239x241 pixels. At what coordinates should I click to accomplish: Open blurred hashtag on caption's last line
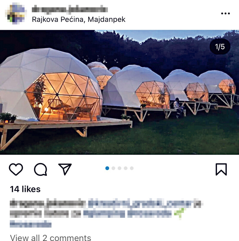click(x=30, y=224)
